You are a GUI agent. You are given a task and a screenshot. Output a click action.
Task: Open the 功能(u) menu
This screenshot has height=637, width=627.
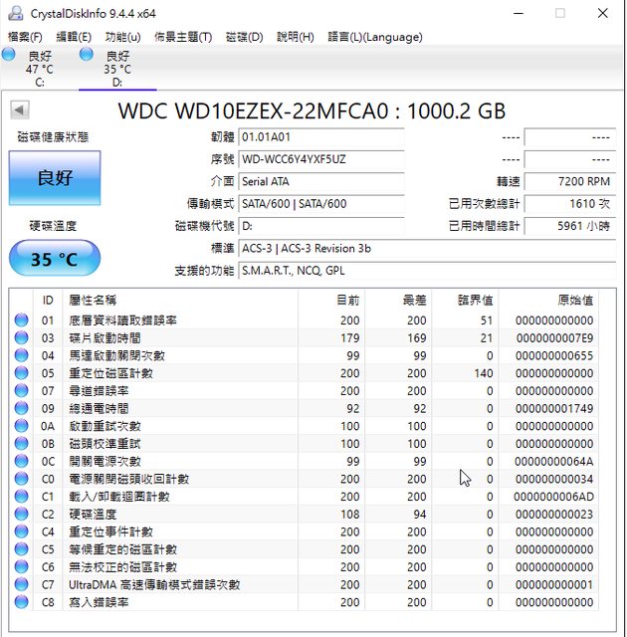[x=122, y=37]
